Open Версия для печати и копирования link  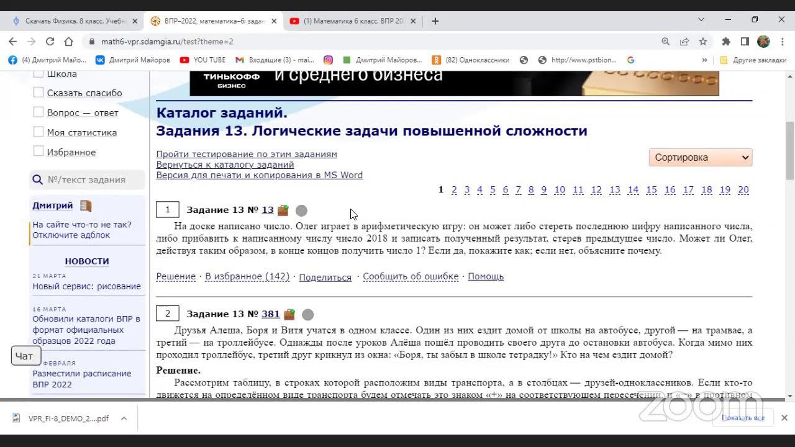[x=259, y=175]
